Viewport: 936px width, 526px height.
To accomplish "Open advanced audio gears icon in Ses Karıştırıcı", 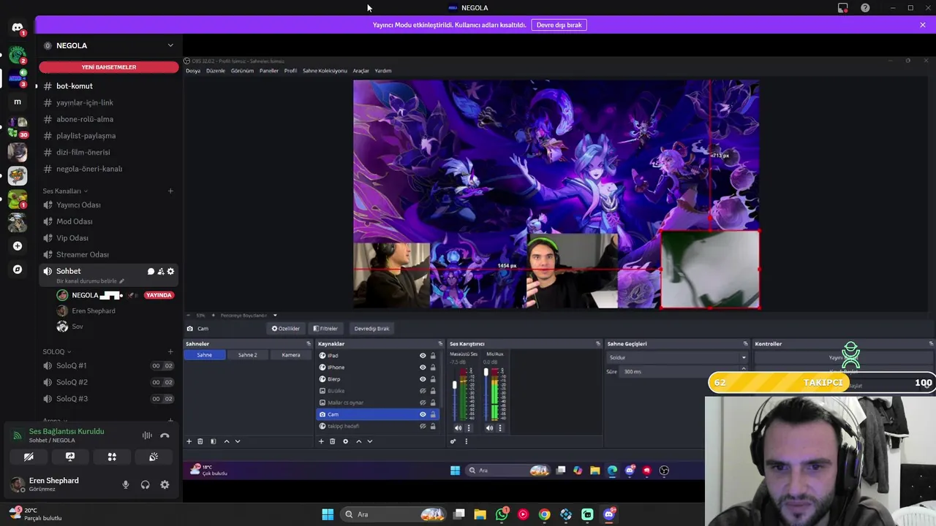I will coord(453,441).
